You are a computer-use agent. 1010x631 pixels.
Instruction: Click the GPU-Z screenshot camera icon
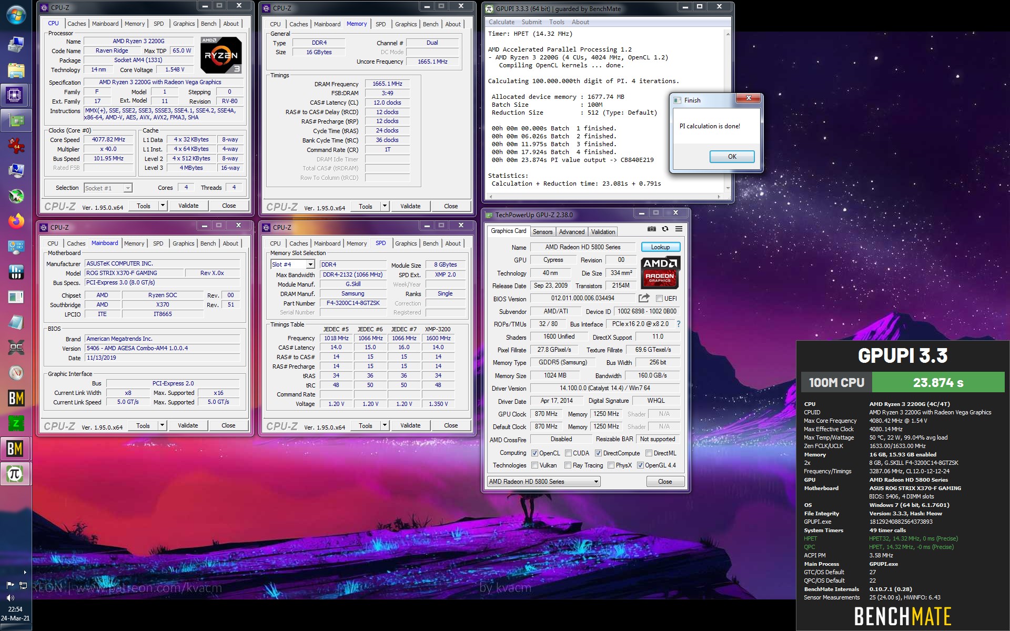click(x=652, y=229)
